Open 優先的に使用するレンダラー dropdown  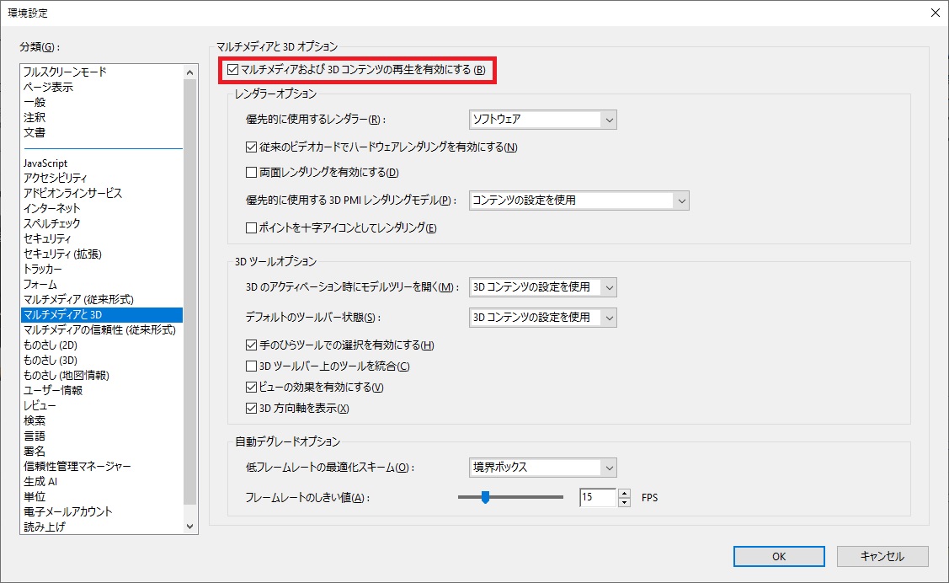(542, 120)
